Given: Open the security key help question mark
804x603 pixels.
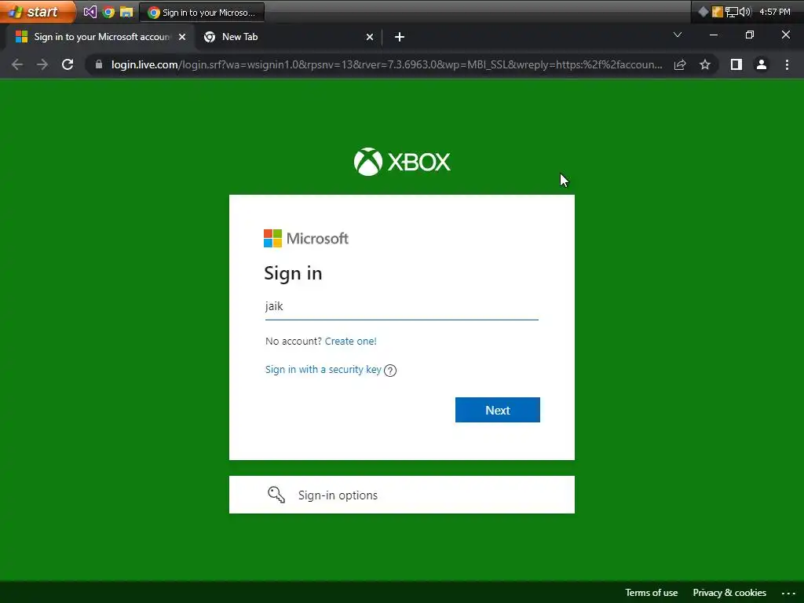Looking at the screenshot, I should pos(390,371).
